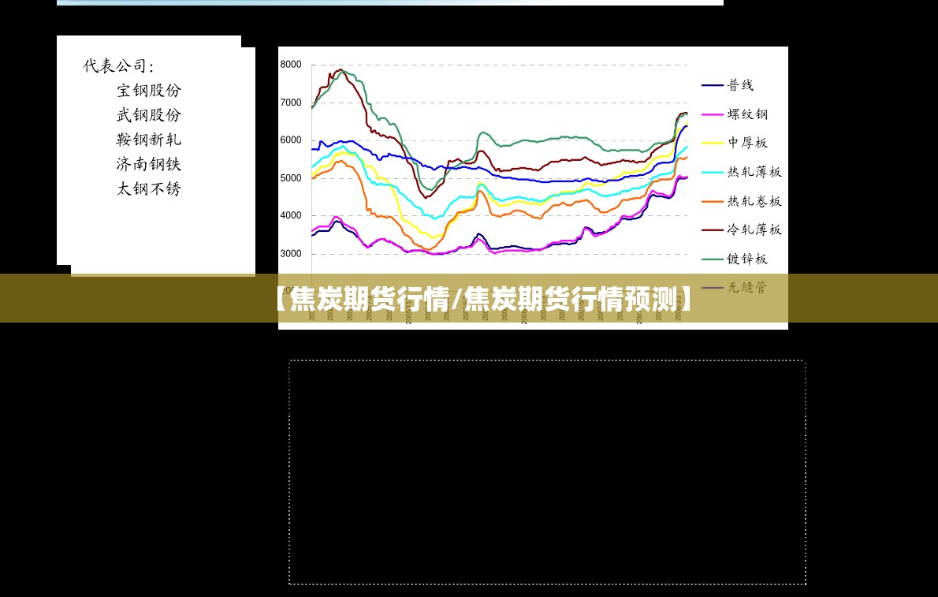This screenshot has height=597, width=938.
Task: Click the 6000 y-axis label
Action: [x=291, y=140]
